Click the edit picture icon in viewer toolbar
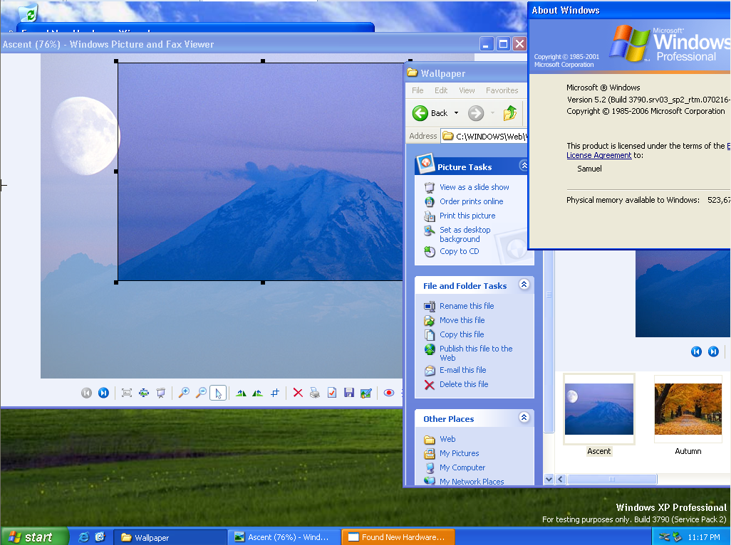Image resolution: width=731 pixels, height=545 pixels. (x=366, y=393)
